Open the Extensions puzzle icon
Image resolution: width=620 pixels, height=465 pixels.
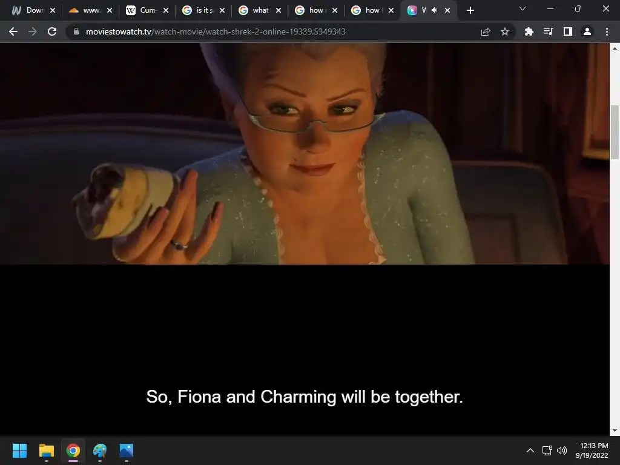529,31
